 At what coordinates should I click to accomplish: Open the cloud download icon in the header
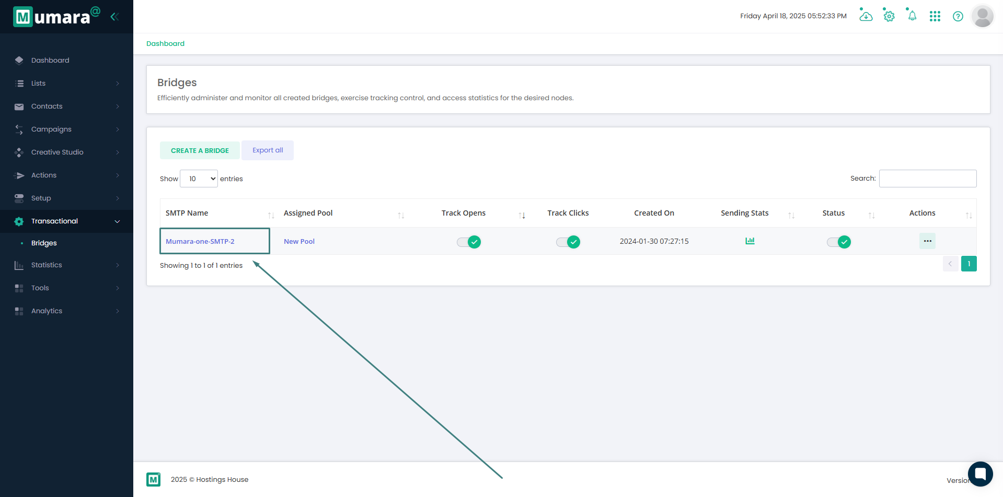(866, 16)
